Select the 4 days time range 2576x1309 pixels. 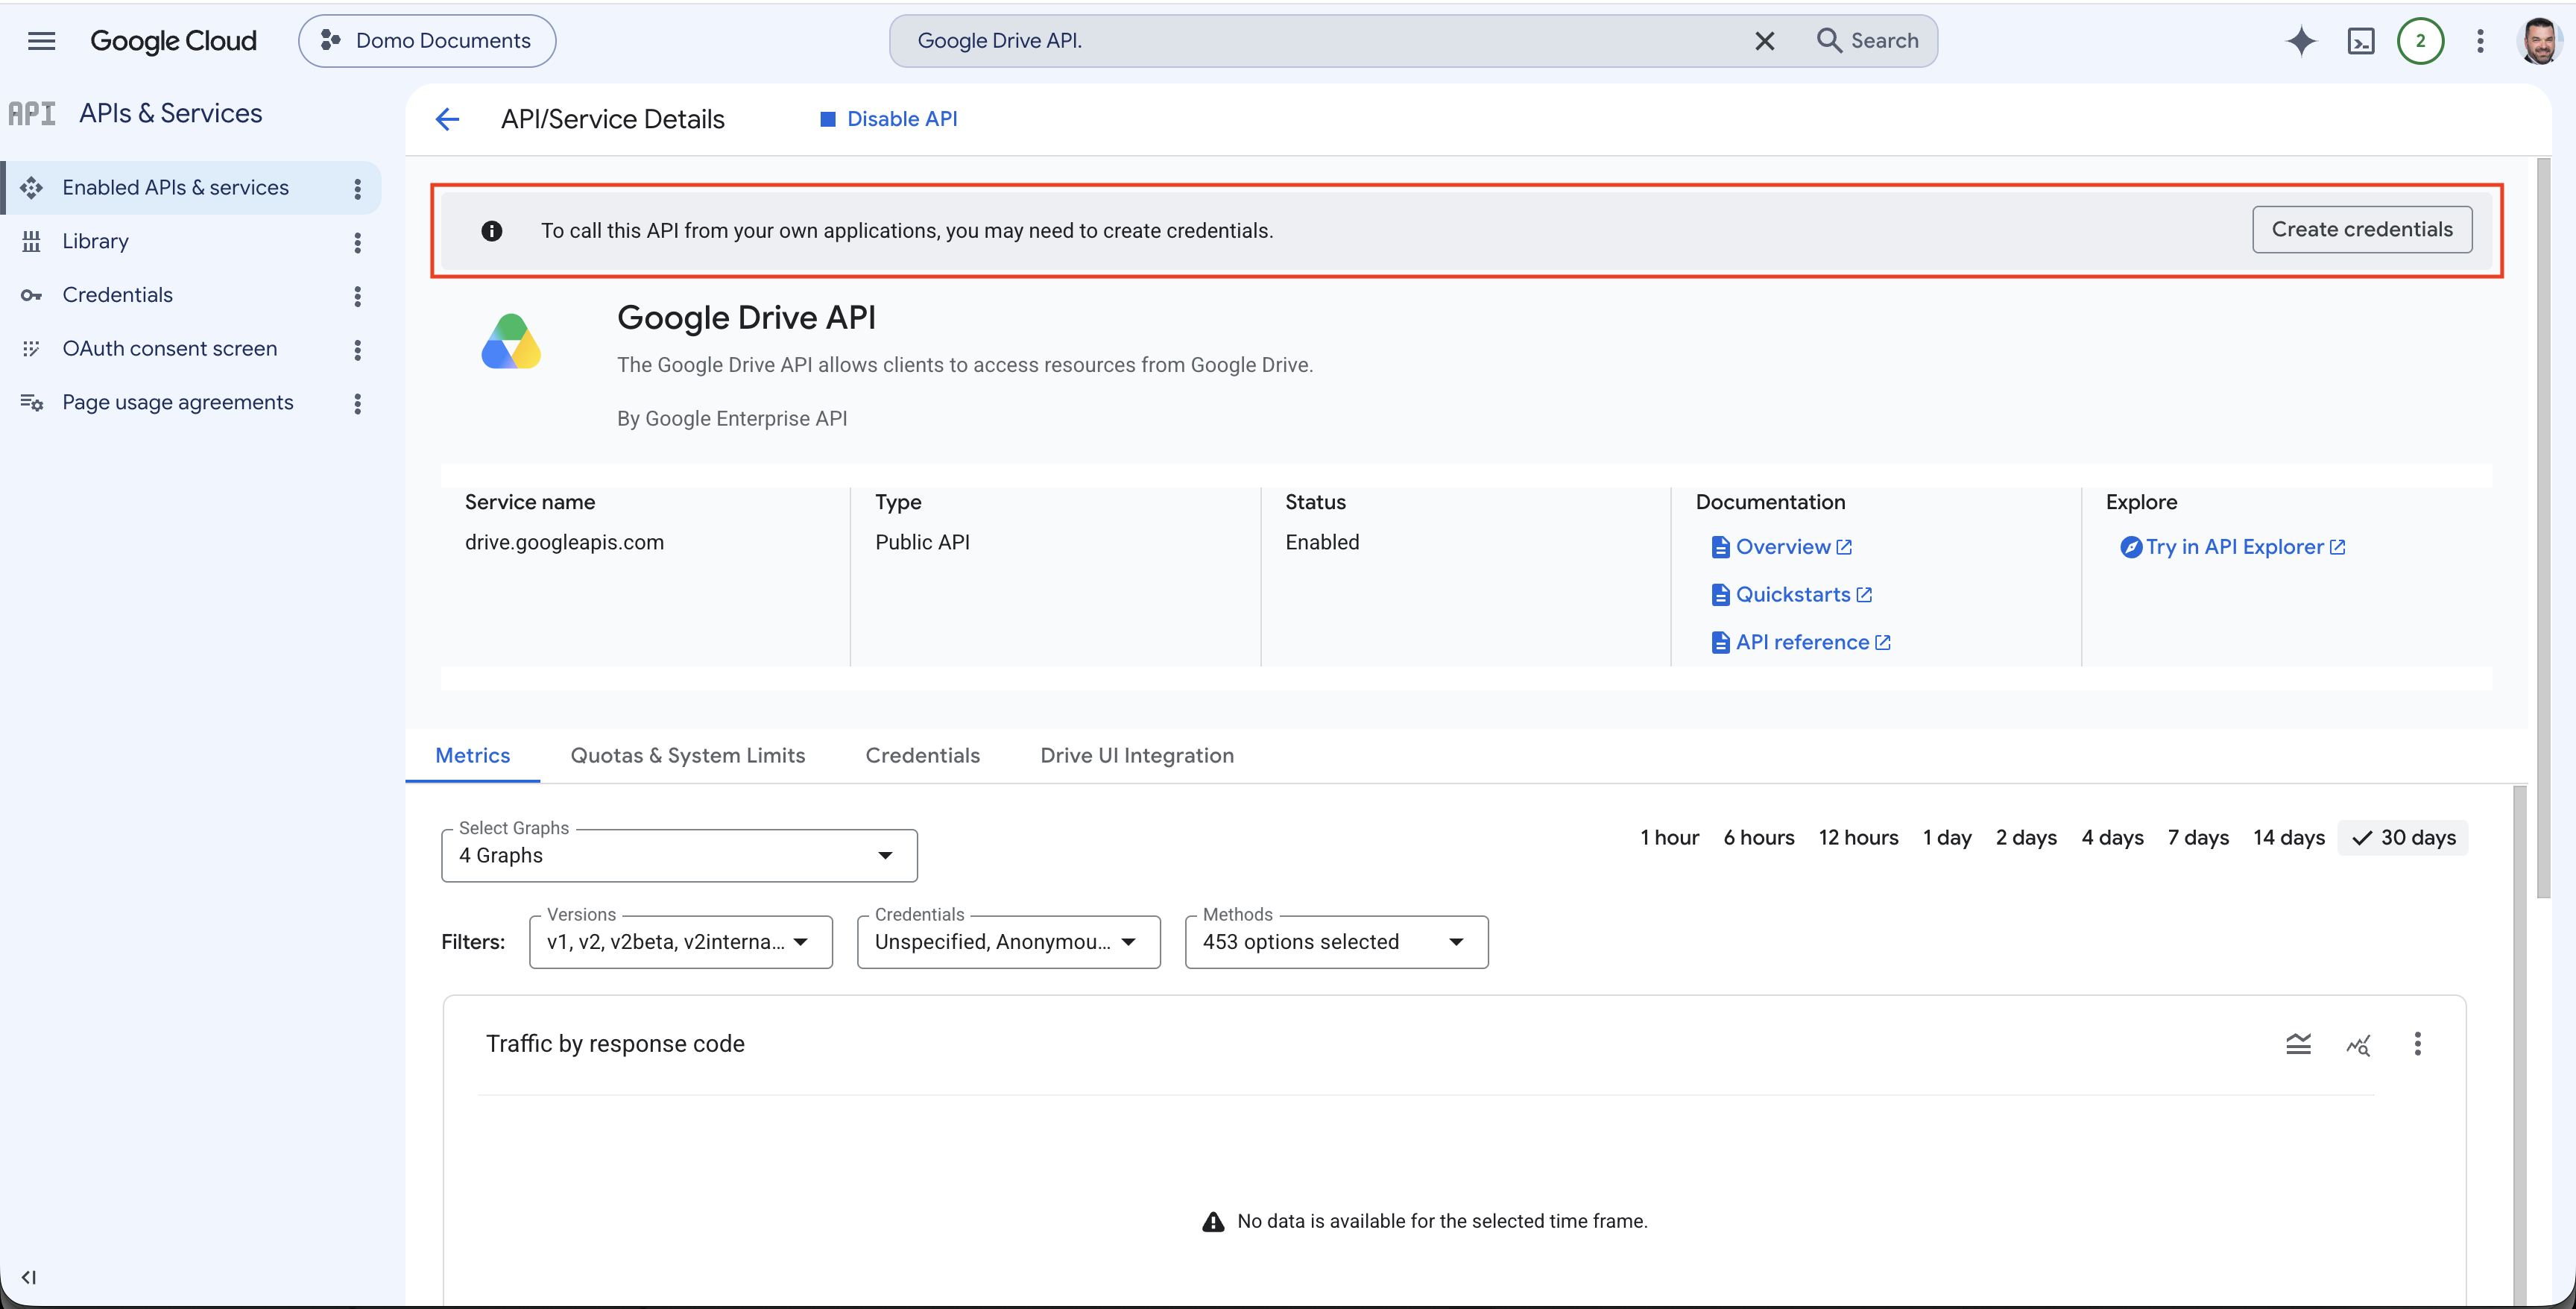pyautogui.click(x=2112, y=838)
